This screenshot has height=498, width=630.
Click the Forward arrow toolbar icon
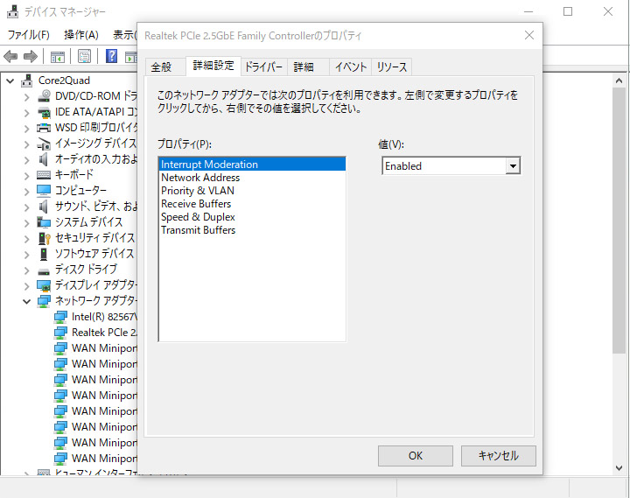click(x=31, y=56)
